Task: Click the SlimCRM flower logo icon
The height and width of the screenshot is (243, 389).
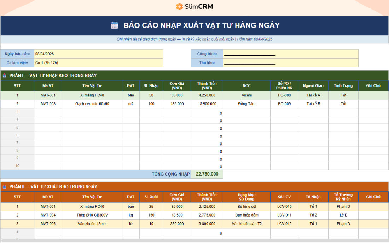Action: (179, 6)
